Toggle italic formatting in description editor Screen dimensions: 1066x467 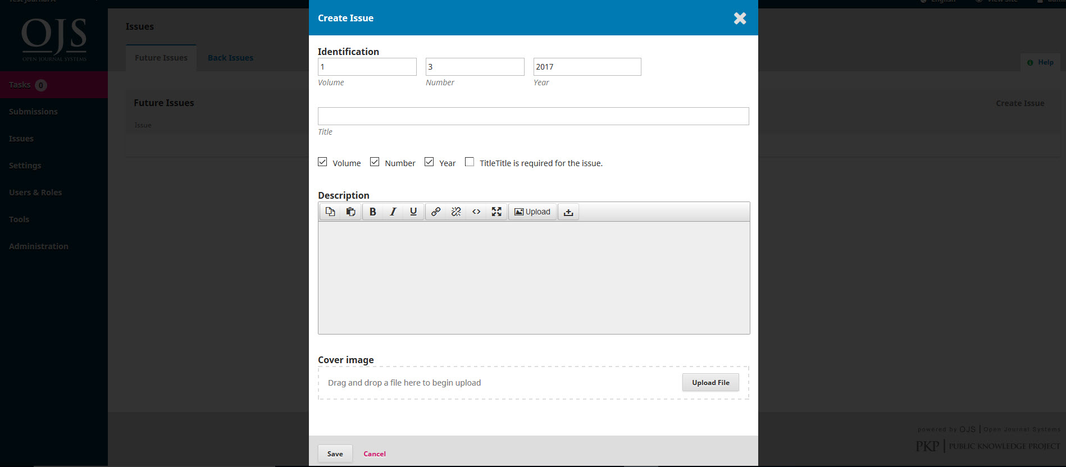click(x=393, y=212)
